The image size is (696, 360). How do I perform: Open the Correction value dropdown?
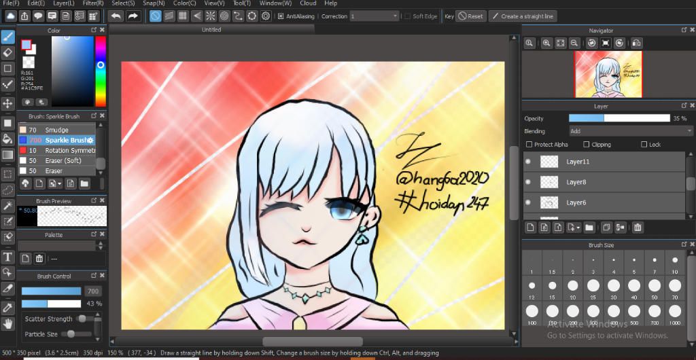click(x=375, y=16)
